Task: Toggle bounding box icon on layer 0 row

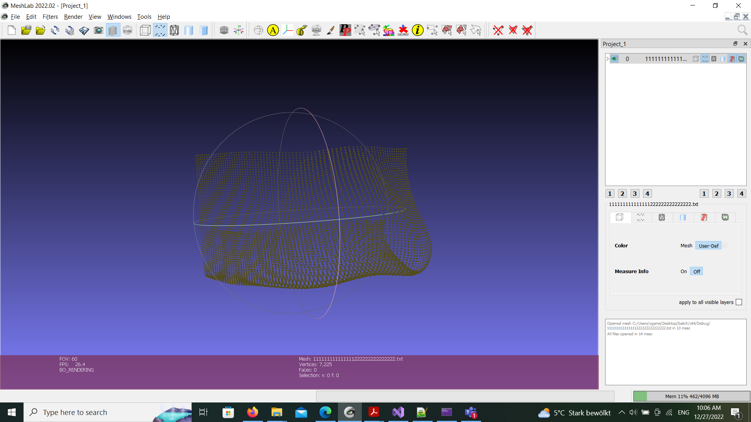Action: point(695,59)
